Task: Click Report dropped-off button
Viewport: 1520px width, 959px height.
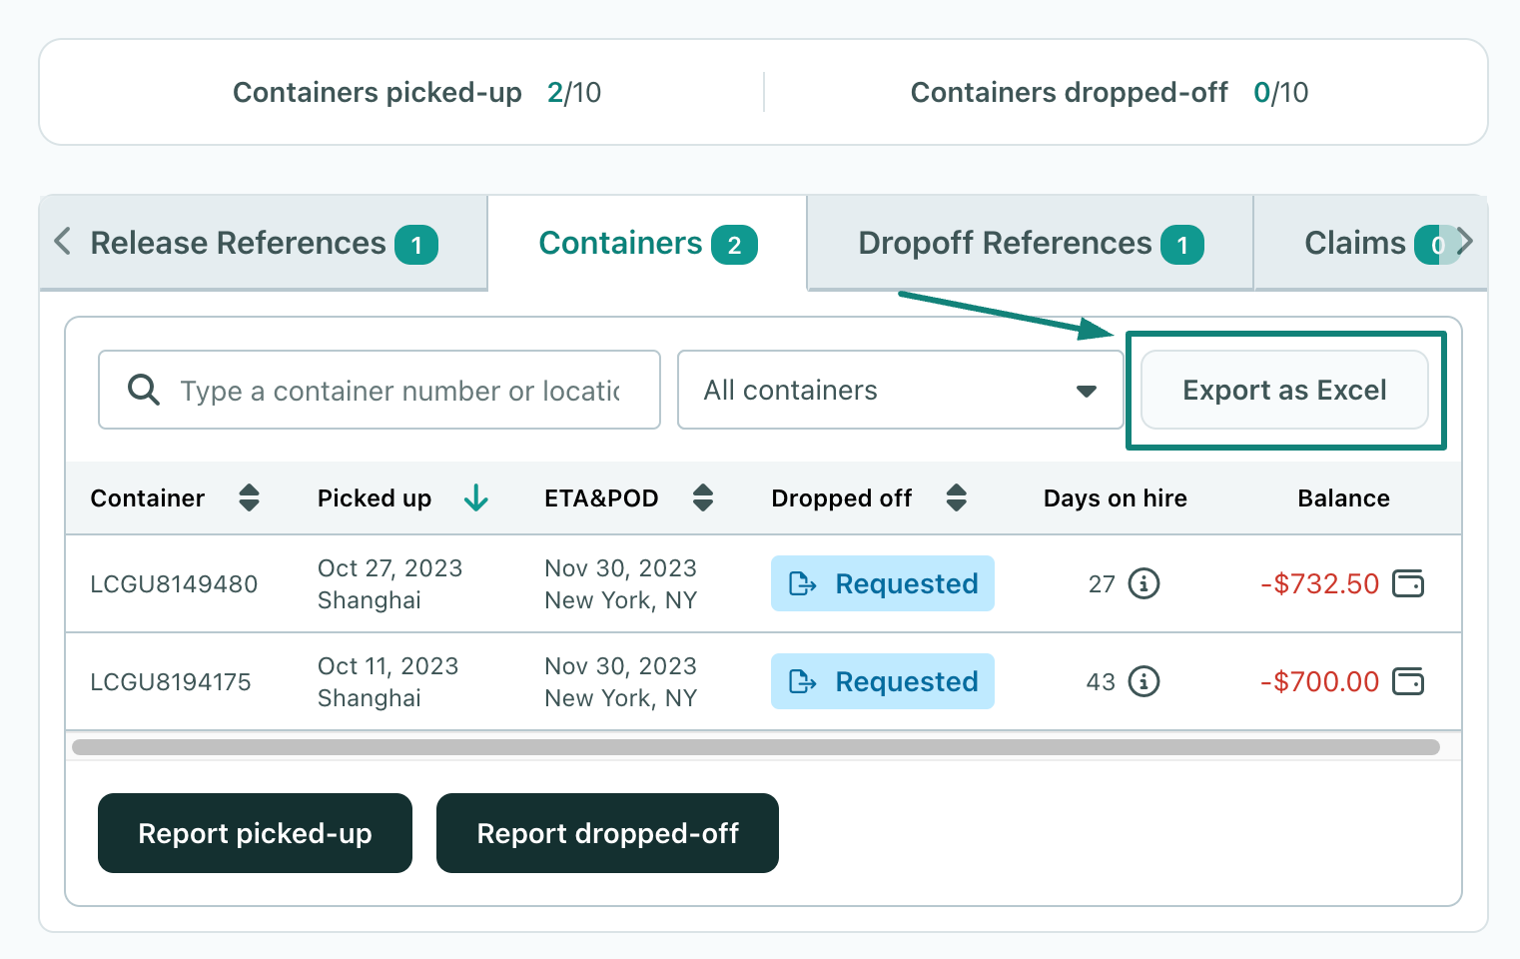Action: tap(607, 833)
